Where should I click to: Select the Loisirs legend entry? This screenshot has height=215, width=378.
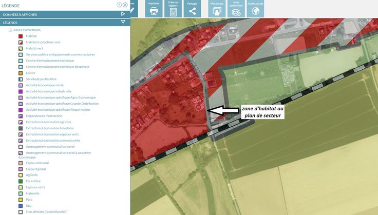(30, 73)
